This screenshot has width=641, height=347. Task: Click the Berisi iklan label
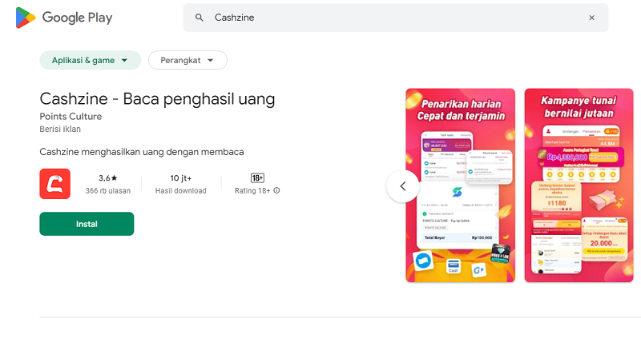coord(60,130)
